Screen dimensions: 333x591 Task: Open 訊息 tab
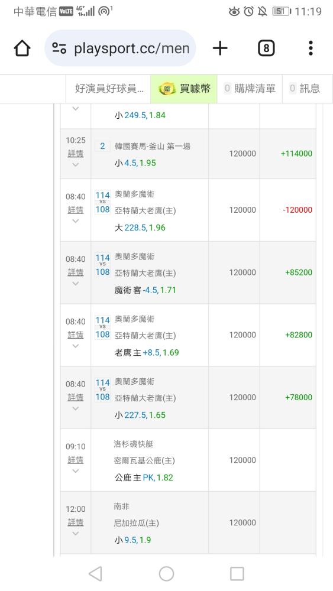[305, 89]
